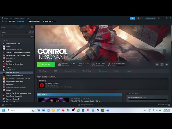Open Big Picture mode monitor icon
172x129 pixels.
click(159, 18)
